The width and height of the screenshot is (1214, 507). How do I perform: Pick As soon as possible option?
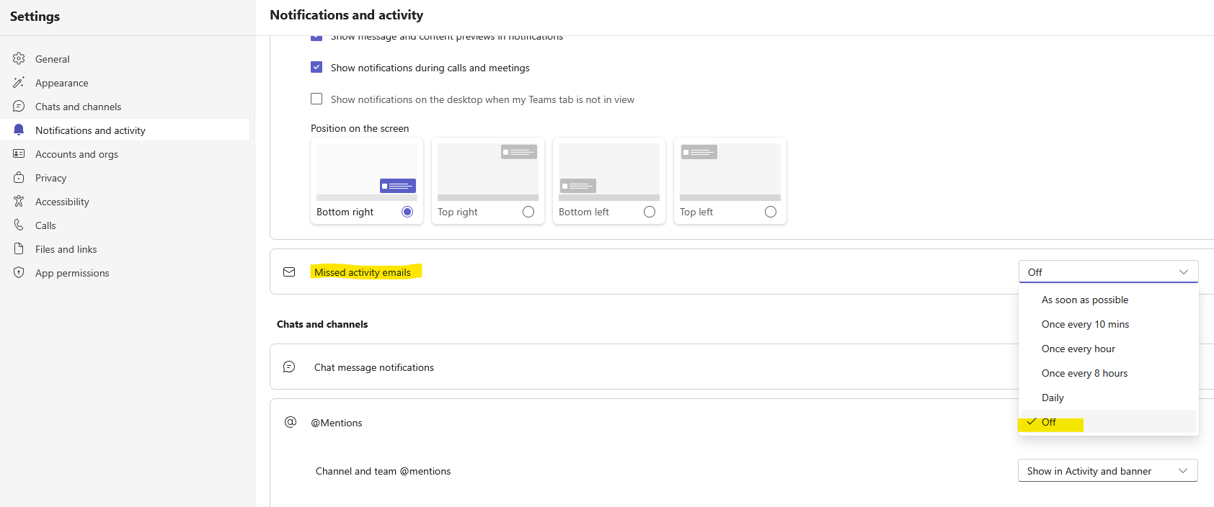tap(1085, 300)
